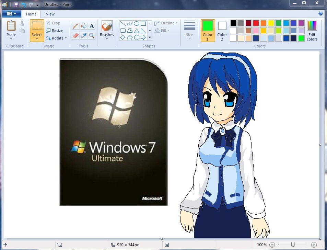Click Undo arrow in quick access toolbar

[24, 4]
